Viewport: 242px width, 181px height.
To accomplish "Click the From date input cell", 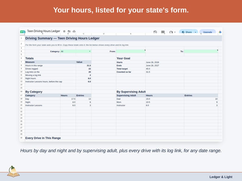I will click(x=131, y=51).
